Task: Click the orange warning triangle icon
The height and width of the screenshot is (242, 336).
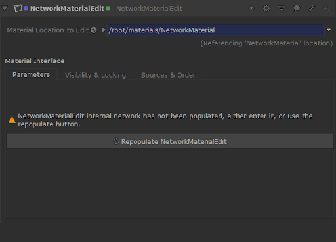Action: (12, 120)
